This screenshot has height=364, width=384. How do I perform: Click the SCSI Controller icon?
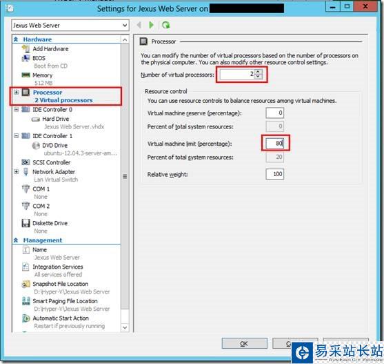(x=26, y=162)
